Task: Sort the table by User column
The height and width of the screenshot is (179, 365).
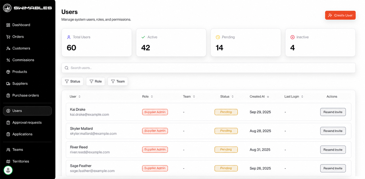Action: click(x=75, y=97)
